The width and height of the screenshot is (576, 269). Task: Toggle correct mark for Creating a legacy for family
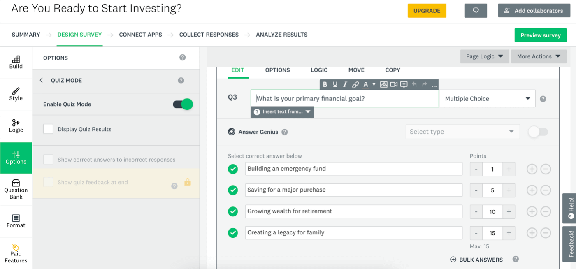click(233, 233)
